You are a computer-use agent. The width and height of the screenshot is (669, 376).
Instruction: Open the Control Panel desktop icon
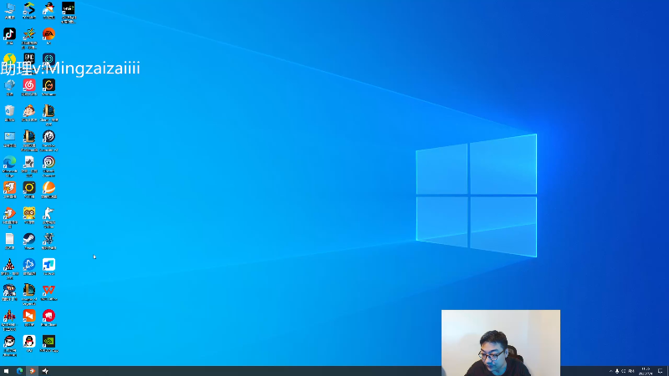9,139
